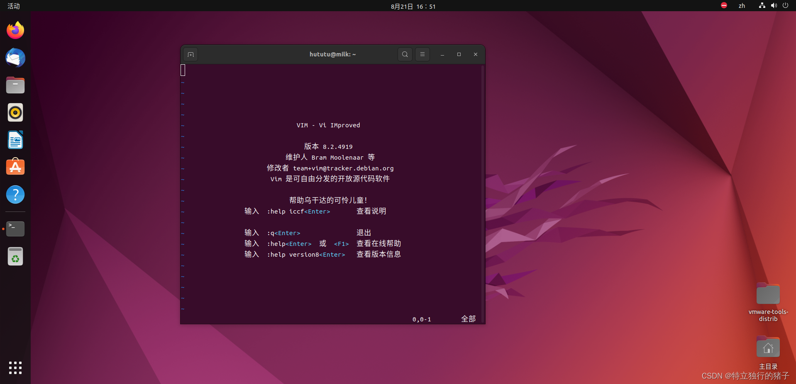This screenshot has height=384, width=796.
Task: Open the Help question-mark app
Action: click(15, 194)
